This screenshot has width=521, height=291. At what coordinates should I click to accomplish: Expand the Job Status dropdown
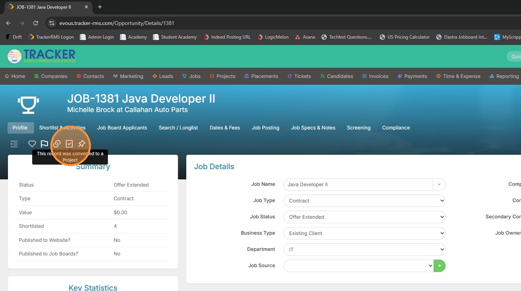pyautogui.click(x=364, y=217)
